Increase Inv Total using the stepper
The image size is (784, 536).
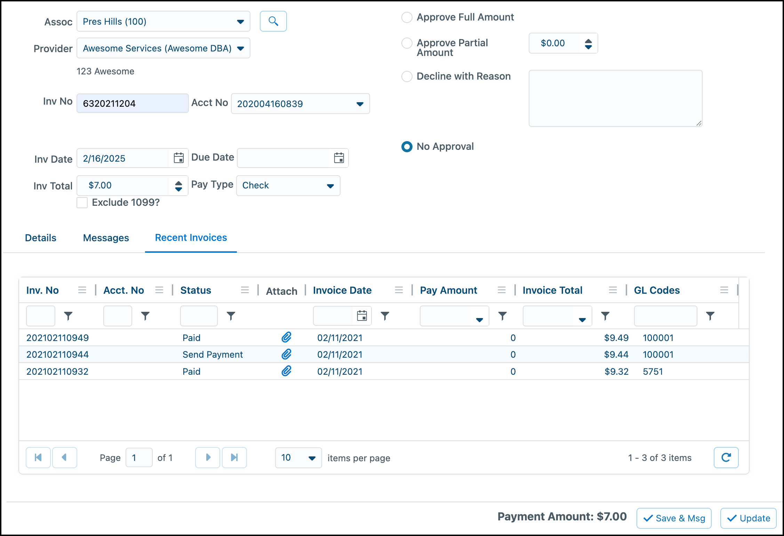tap(178, 183)
